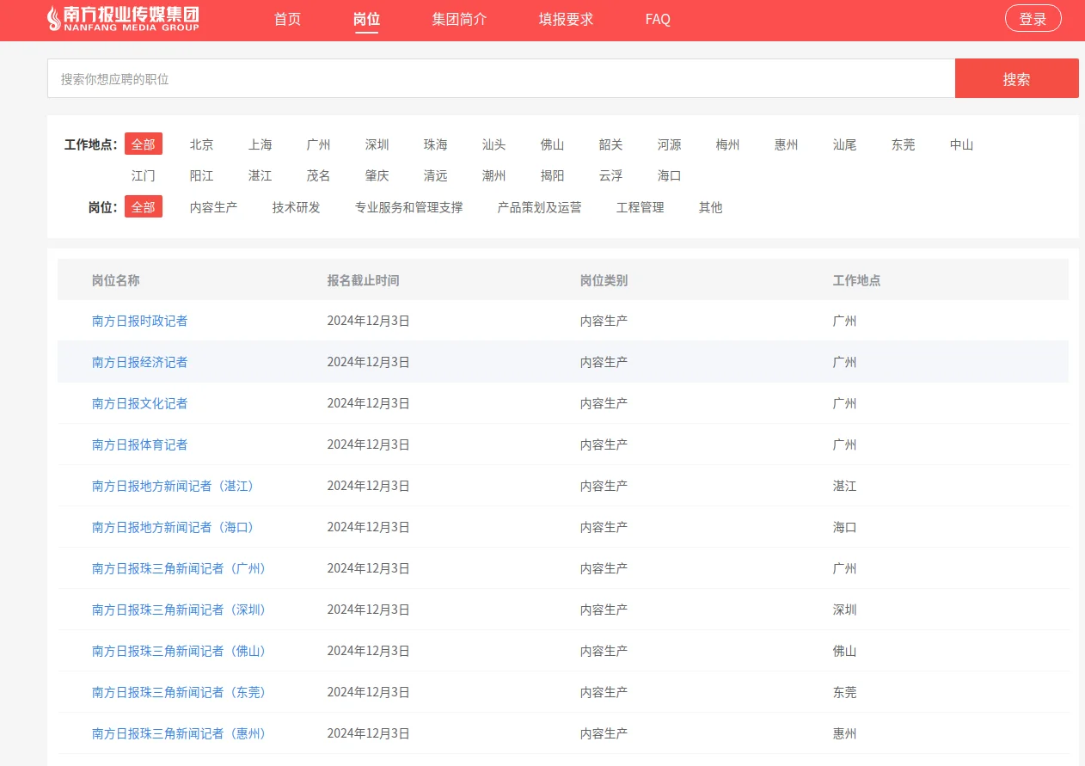Select 全部 under 岗位 filter

(x=143, y=206)
